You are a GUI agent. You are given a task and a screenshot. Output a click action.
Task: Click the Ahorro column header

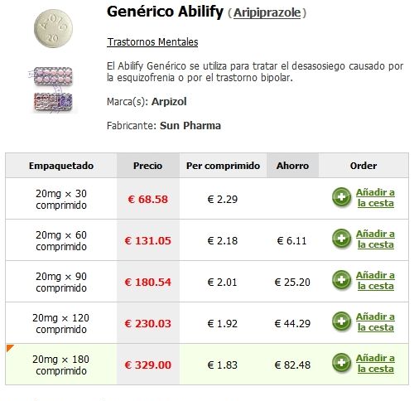pyautogui.click(x=292, y=166)
